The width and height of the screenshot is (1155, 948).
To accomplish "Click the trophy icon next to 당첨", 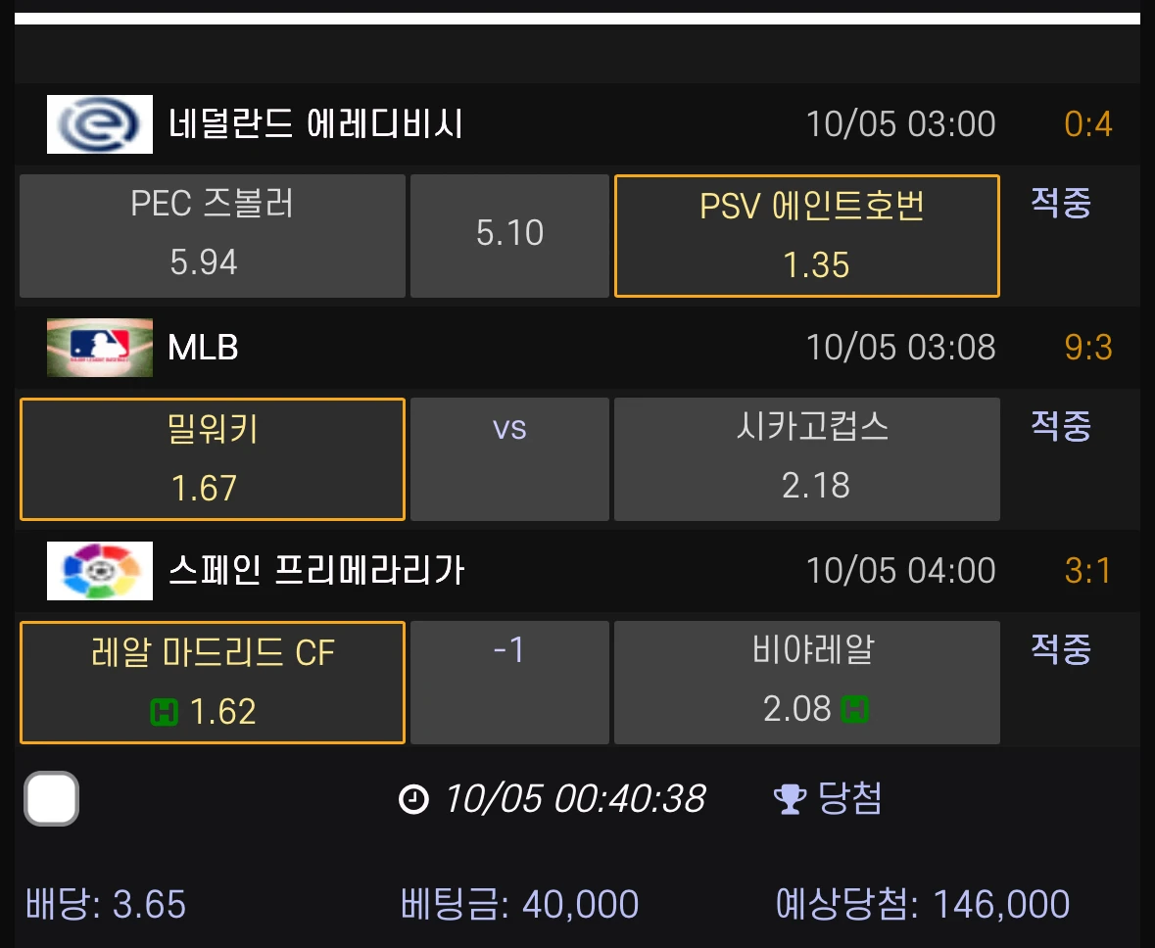I will (x=790, y=799).
